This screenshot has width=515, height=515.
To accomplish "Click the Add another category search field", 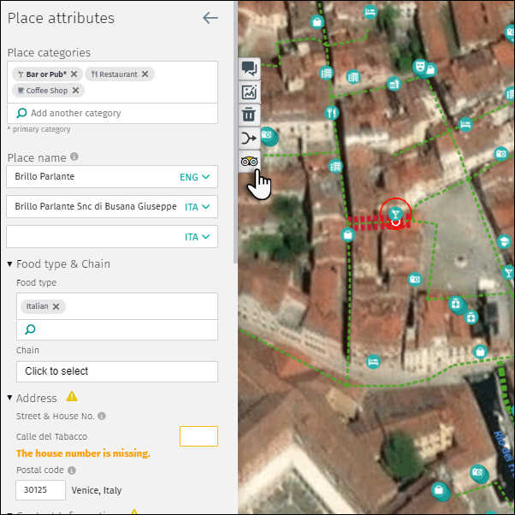I will coord(112,113).
